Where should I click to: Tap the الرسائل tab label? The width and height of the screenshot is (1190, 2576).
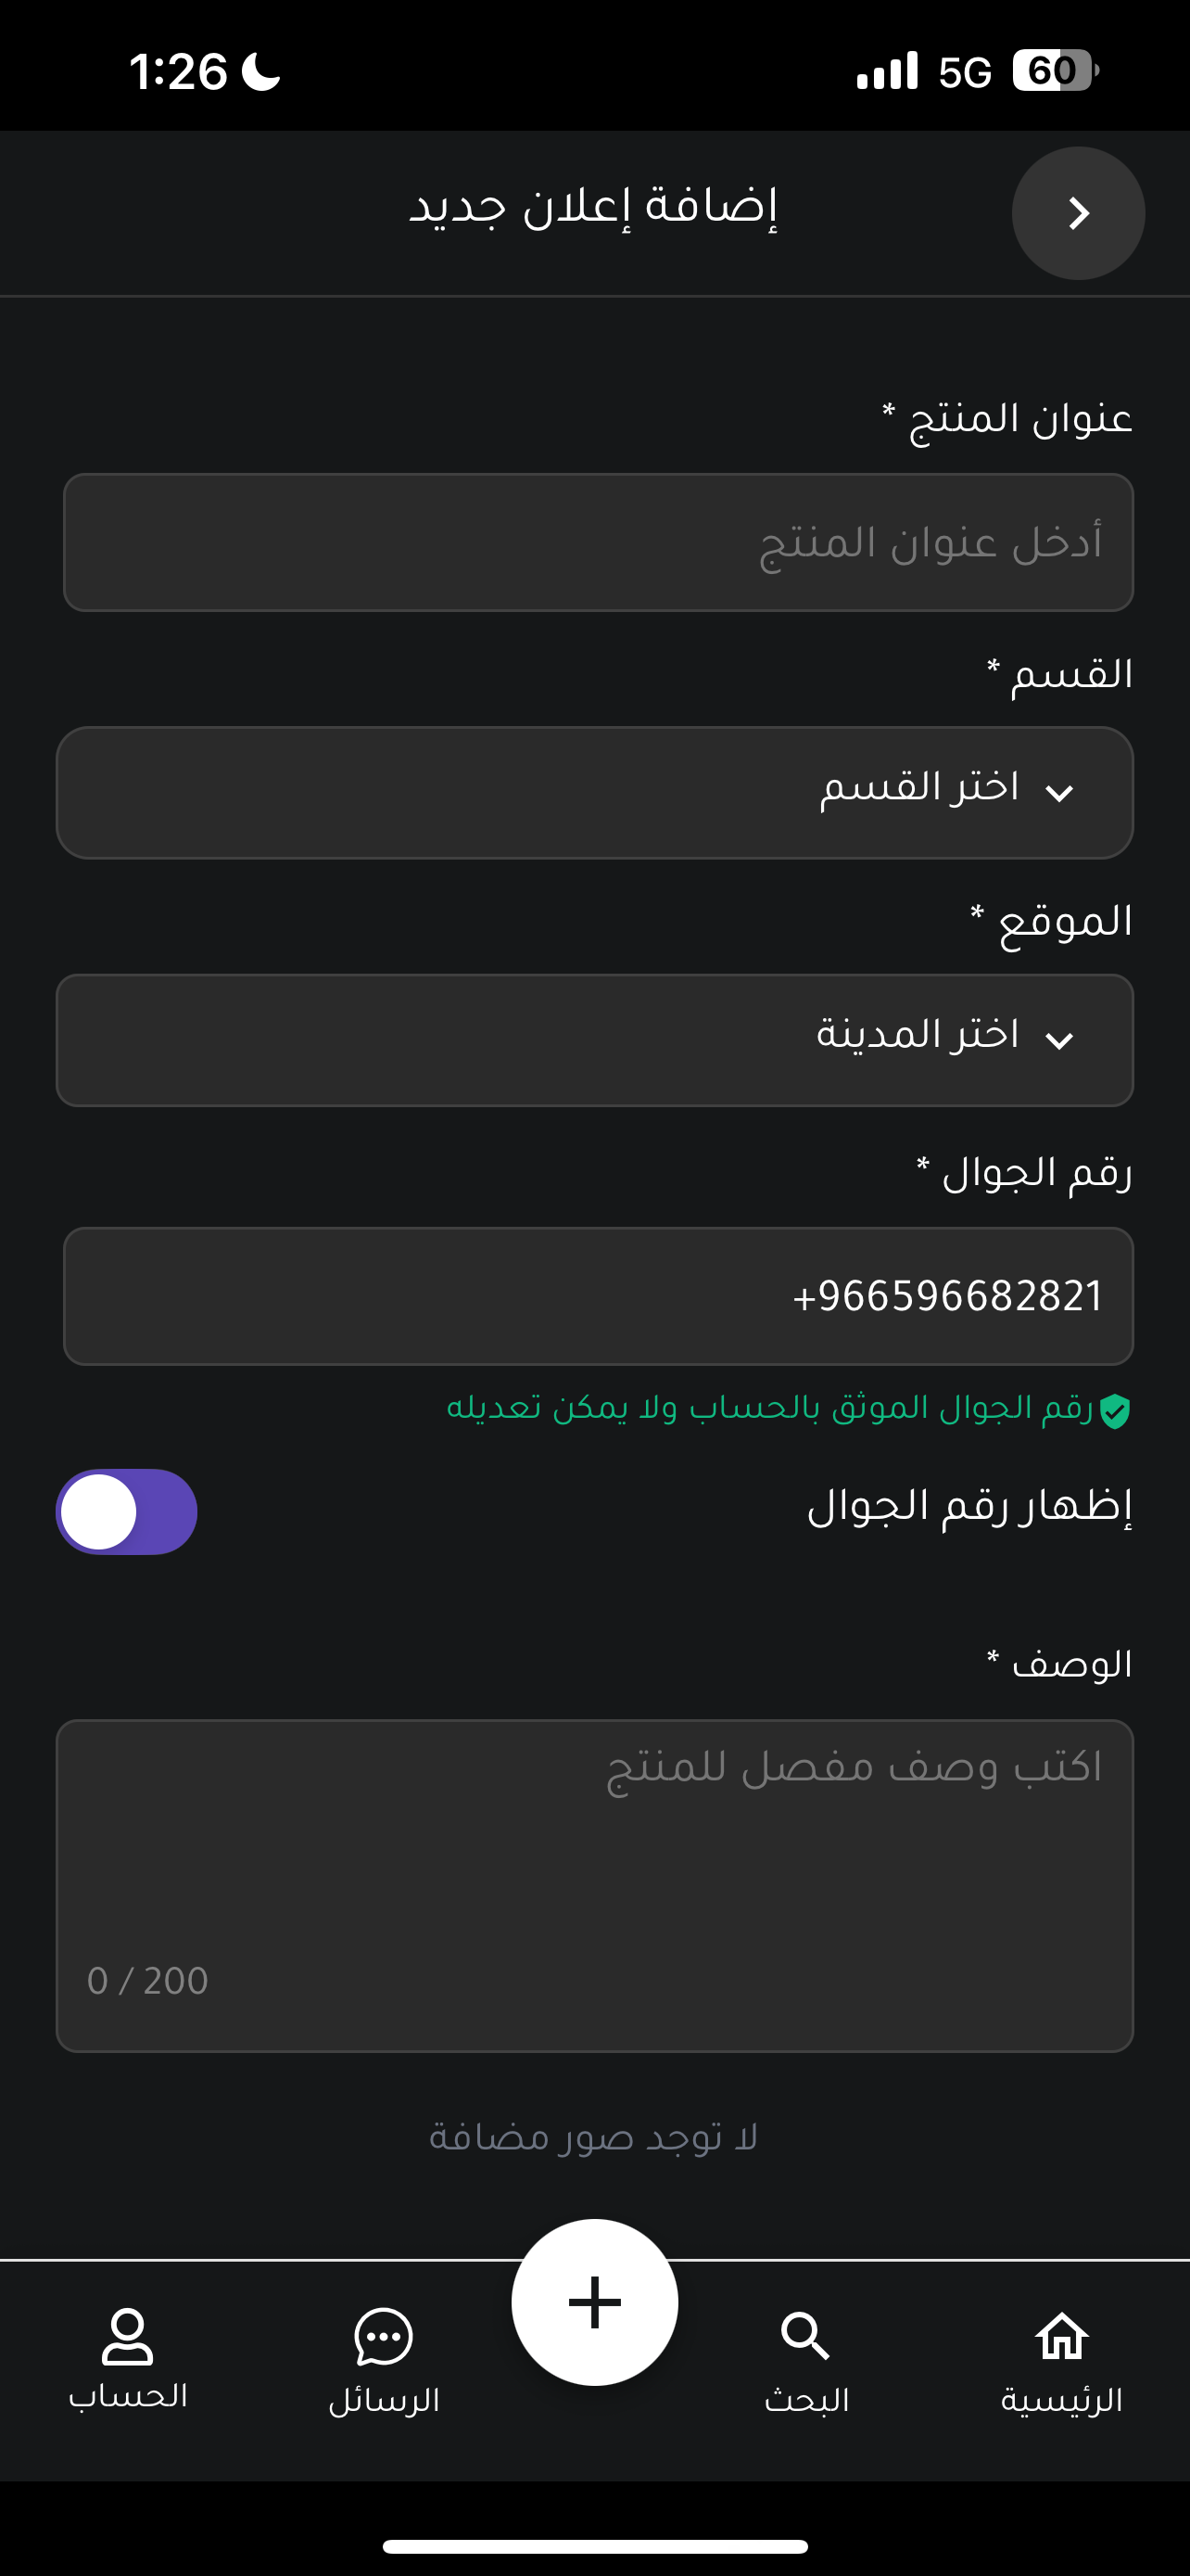coord(384,2399)
